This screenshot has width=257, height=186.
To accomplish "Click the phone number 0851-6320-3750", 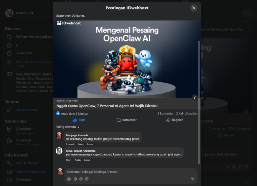I will (27, 163).
